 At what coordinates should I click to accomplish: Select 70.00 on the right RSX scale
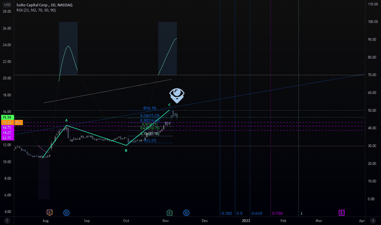(x=372, y=75)
